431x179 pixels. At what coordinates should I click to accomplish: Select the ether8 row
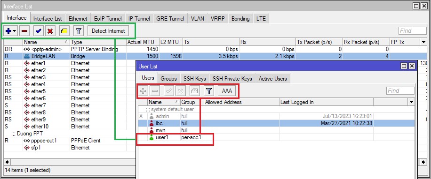[x=70, y=112]
